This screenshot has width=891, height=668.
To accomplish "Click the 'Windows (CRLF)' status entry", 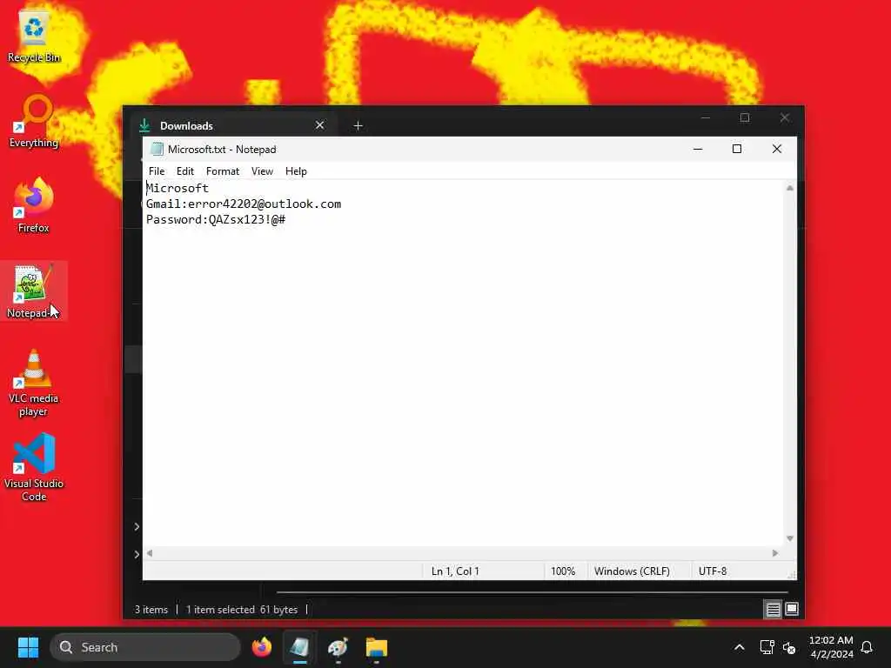I will pyautogui.click(x=632, y=571).
